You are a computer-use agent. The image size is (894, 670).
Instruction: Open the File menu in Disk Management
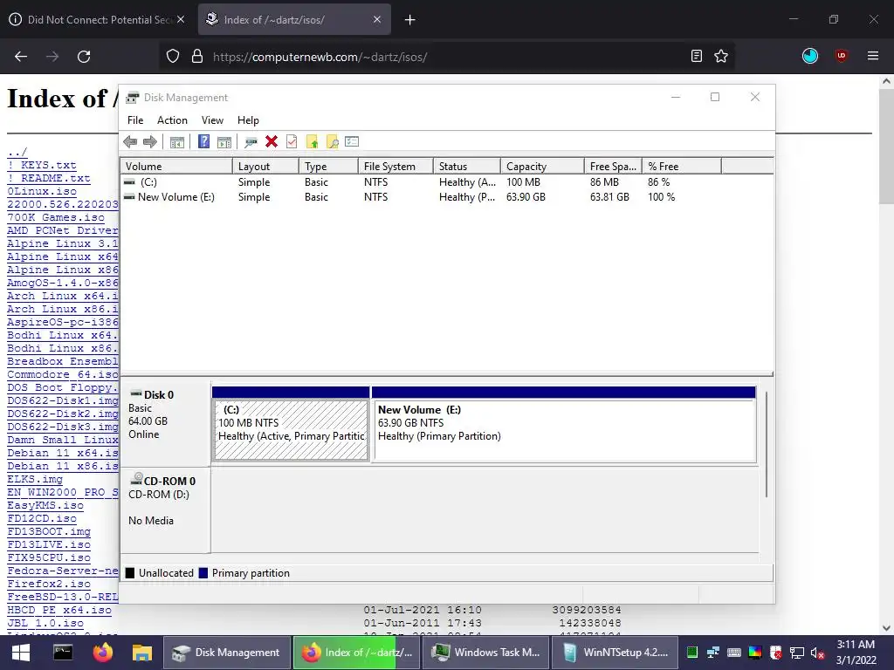click(135, 120)
